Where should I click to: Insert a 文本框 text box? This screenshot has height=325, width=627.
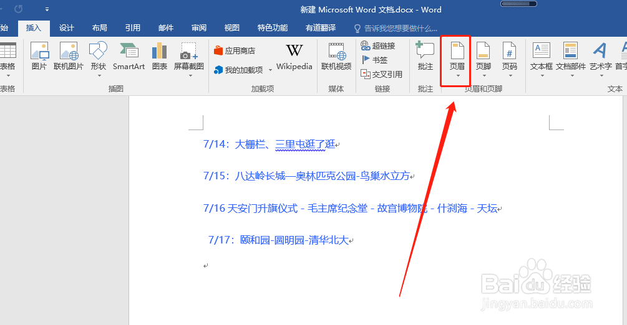pyautogui.click(x=542, y=60)
